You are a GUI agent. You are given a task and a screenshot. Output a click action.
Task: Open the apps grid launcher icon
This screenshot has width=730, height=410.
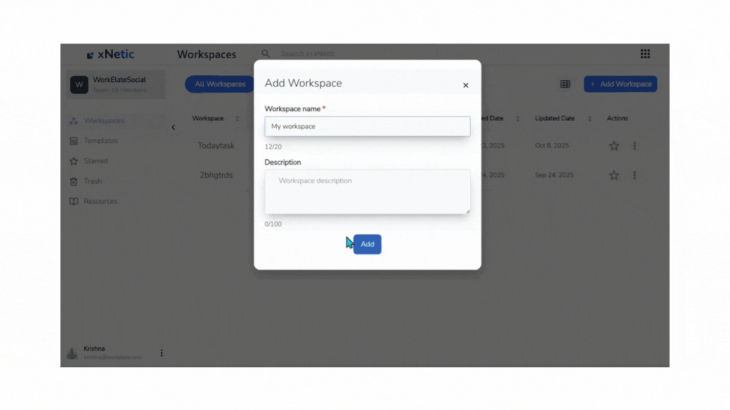point(645,54)
